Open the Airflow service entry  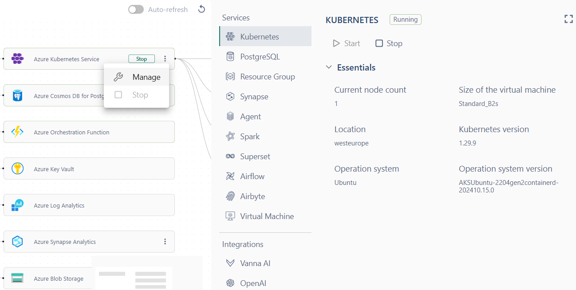point(265,176)
